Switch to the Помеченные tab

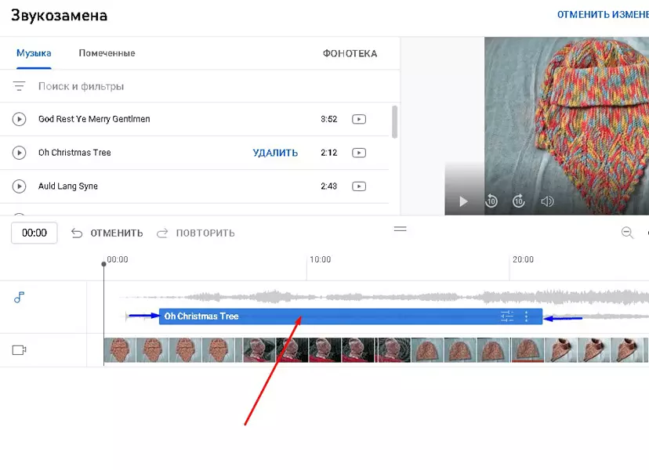(107, 53)
